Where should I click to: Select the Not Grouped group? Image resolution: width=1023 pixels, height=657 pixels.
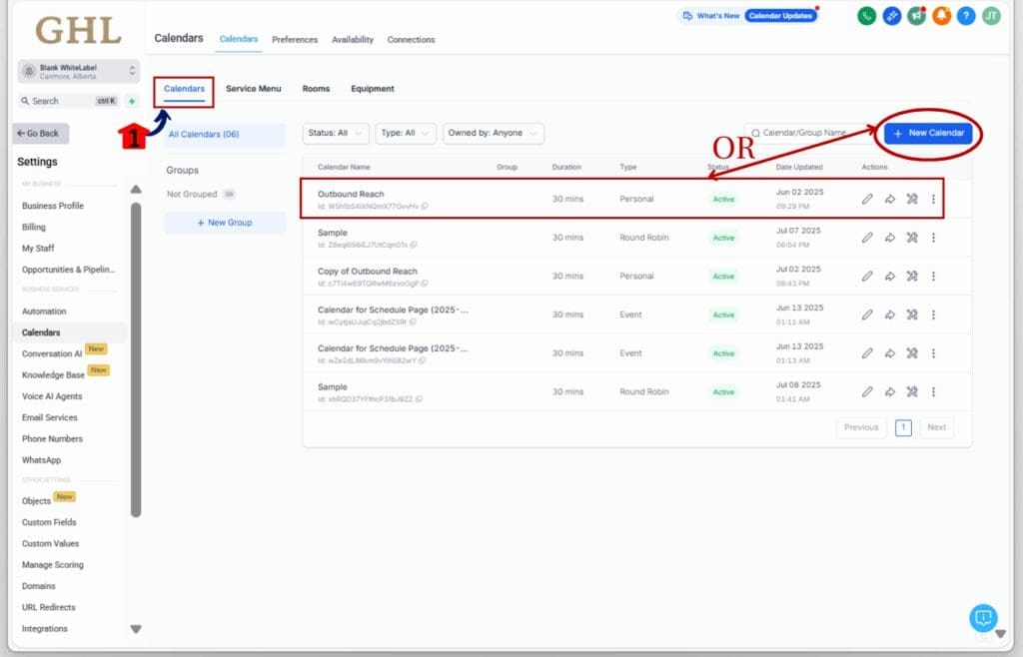200,195
